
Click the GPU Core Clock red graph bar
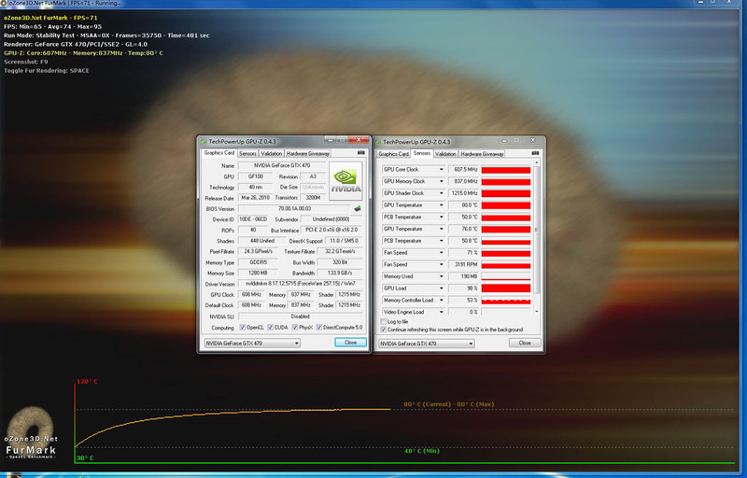click(506, 170)
